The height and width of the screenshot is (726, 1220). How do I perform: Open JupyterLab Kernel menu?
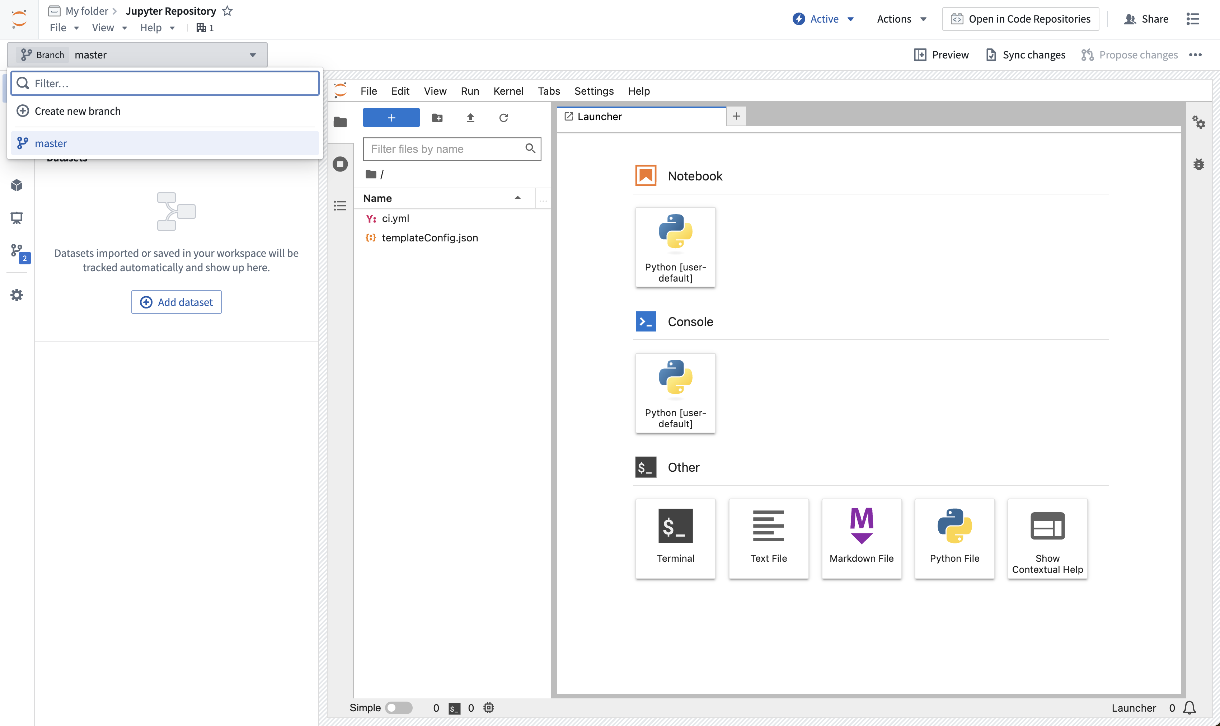(508, 91)
